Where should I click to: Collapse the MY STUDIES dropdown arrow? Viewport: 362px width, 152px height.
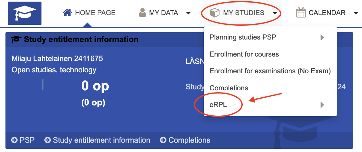pos(275,13)
